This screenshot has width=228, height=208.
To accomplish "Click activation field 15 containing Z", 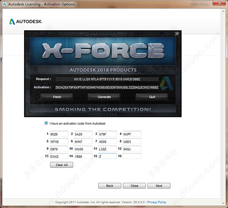I will click(x=107, y=156).
